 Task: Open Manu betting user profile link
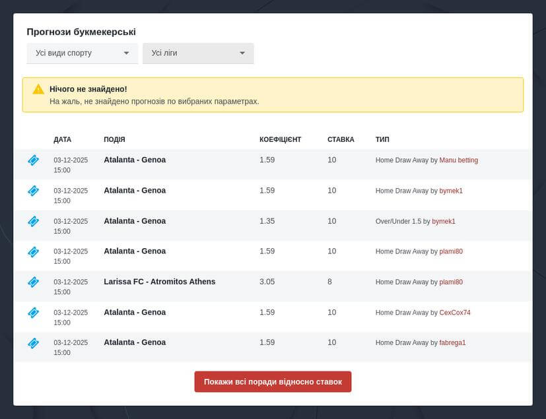point(458,160)
